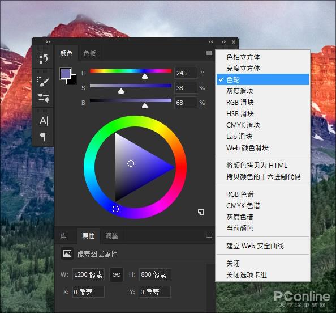Open the Character panel icon
Screen dimensions: 336x313
click(44, 121)
